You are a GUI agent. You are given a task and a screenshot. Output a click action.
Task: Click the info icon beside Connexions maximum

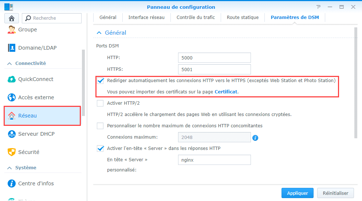(x=255, y=138)
